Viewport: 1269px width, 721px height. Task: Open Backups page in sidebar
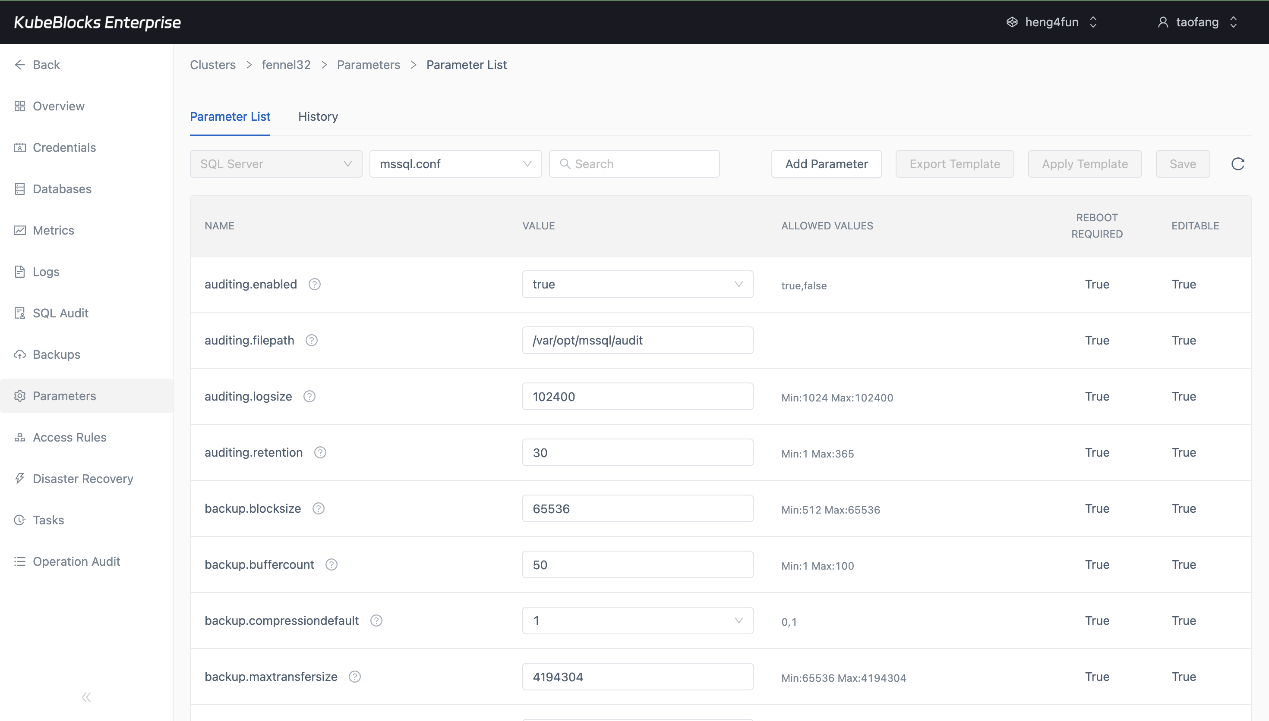click(56, 354)
